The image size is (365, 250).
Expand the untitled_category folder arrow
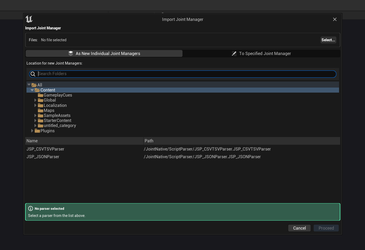tap(35, 126)
